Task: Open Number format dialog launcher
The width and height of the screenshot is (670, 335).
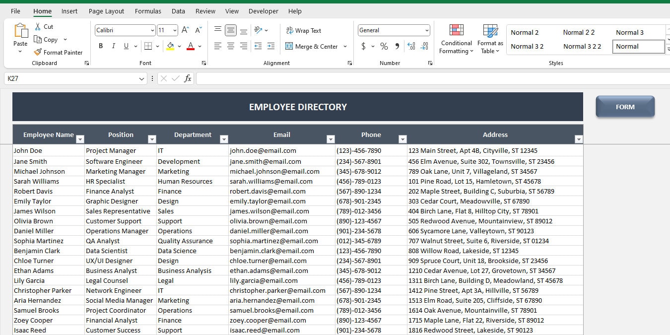Action: point(430,63)
